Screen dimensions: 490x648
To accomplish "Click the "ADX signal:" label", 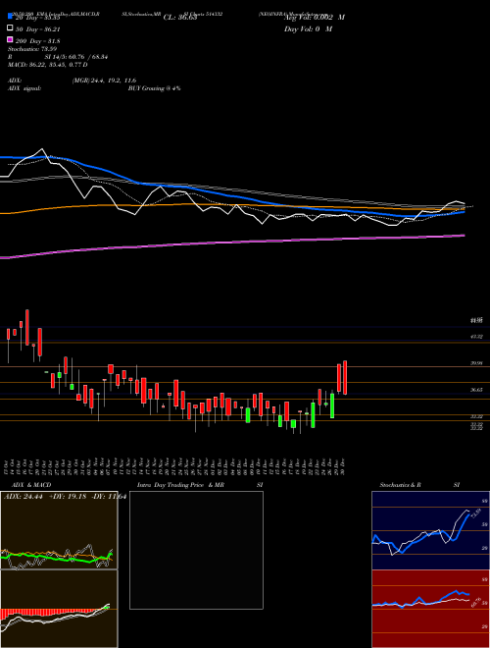I will [x=24, y=88].
